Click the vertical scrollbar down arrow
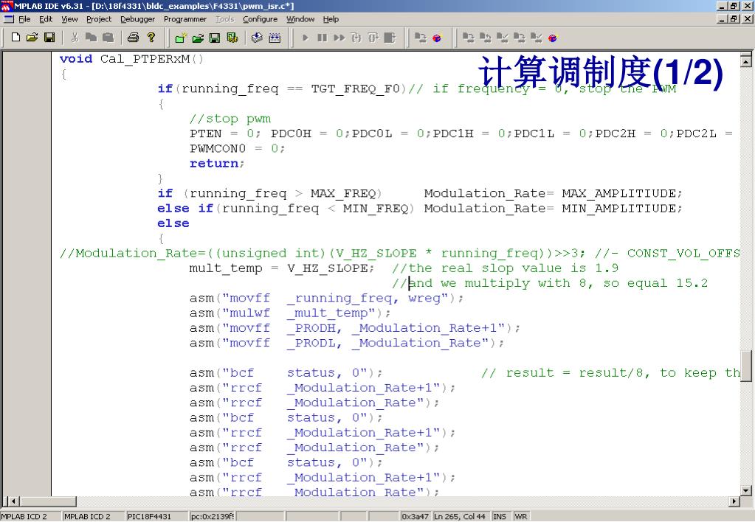The width and height of the screenshot is (755, 522). click(746, 490)
